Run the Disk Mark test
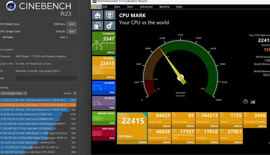The height and width of the screenshot is (155, 270). point(112,138)
